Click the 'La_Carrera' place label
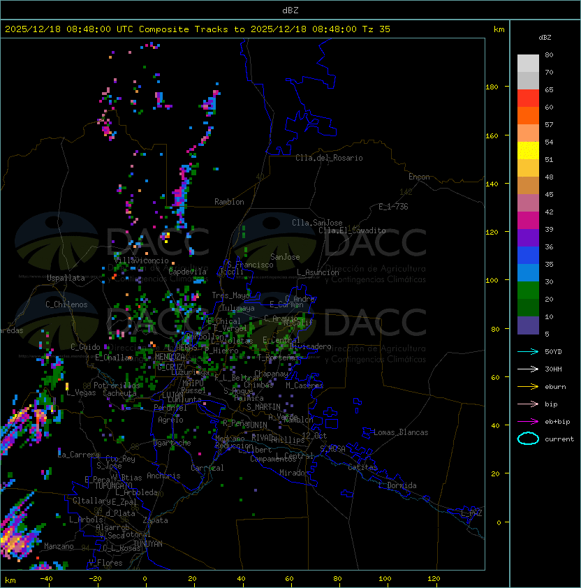 tap(79, 455)
